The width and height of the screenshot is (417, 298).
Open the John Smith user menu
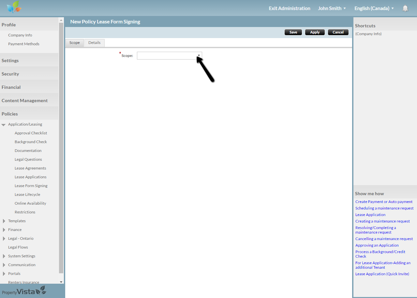[x=332, y=8]
